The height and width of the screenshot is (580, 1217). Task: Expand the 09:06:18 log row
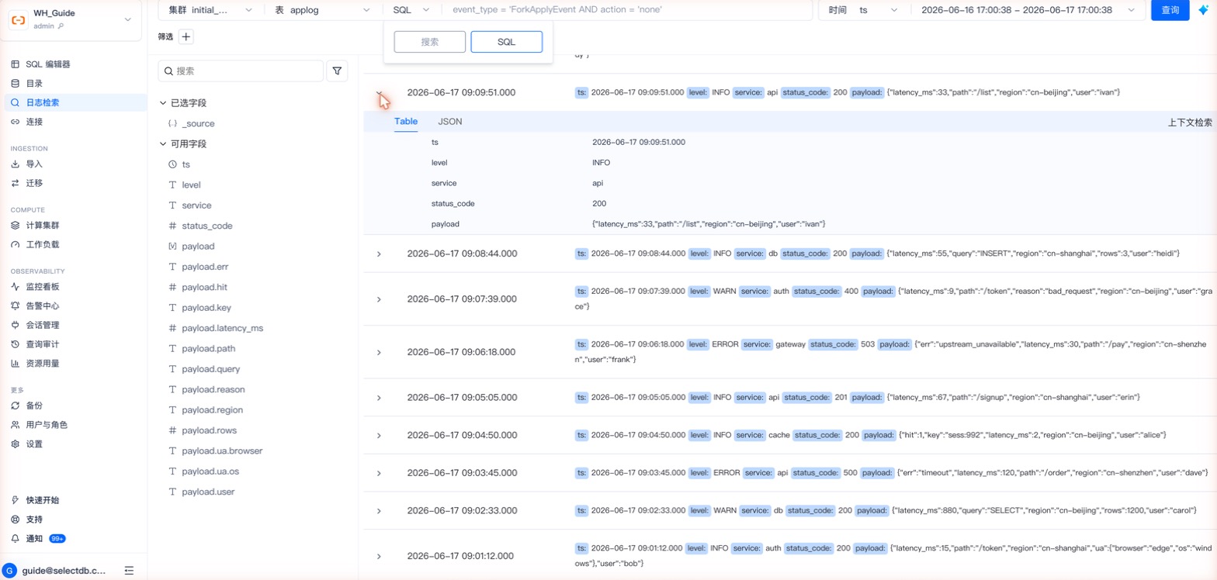coord(379,352)
